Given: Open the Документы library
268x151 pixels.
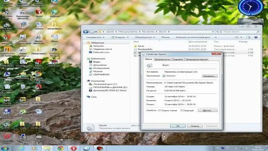Looking at the screenshot, I should [100, 65].
